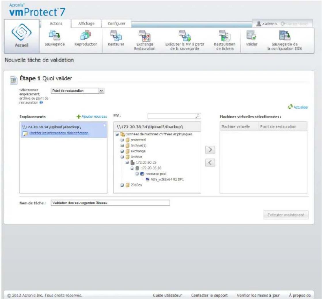Collapse the resource pool node
This screenshot has height=299, width=322.
137,174
